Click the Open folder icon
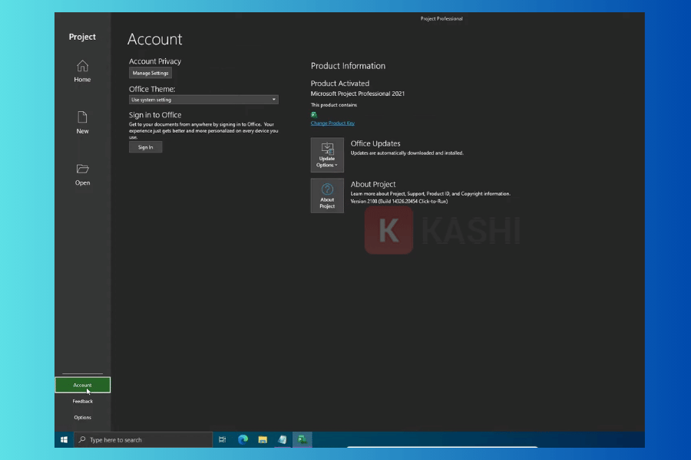Image resolution: width=691 pixels, height=460 pixels. 82,169
